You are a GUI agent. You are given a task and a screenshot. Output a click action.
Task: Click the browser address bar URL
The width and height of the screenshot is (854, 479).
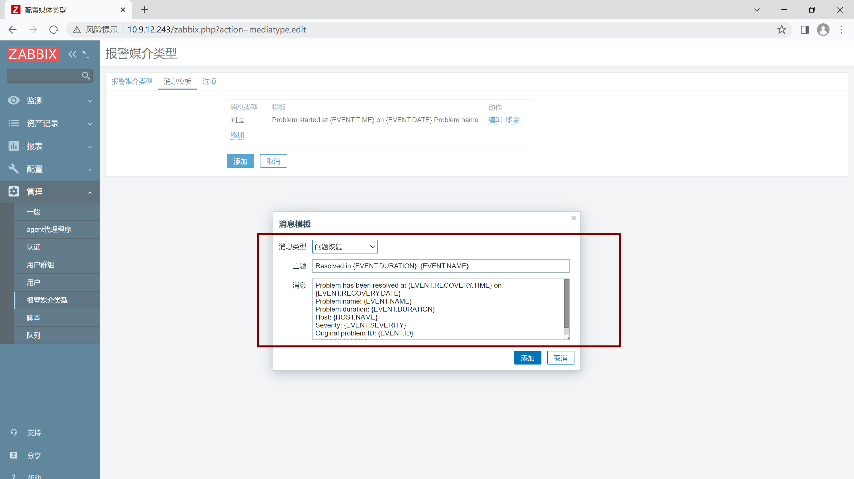point(216,30)
